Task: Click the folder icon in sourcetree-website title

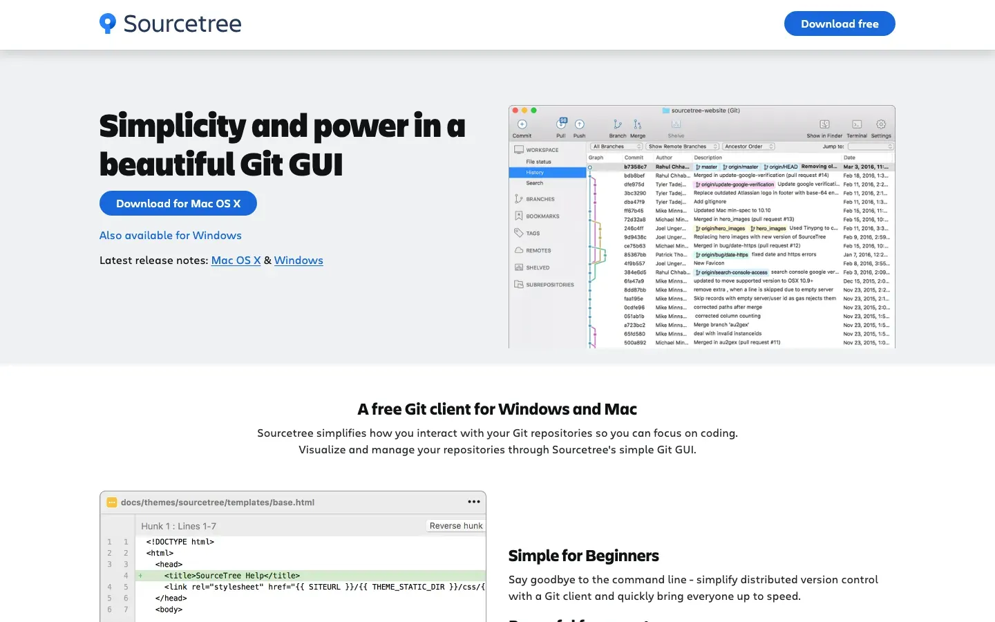Action: tap(666, 111)
